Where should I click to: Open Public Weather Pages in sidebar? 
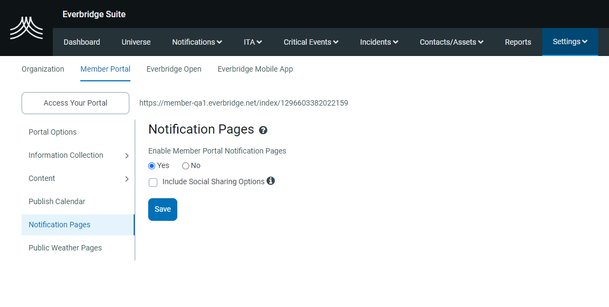pos(65,248)
